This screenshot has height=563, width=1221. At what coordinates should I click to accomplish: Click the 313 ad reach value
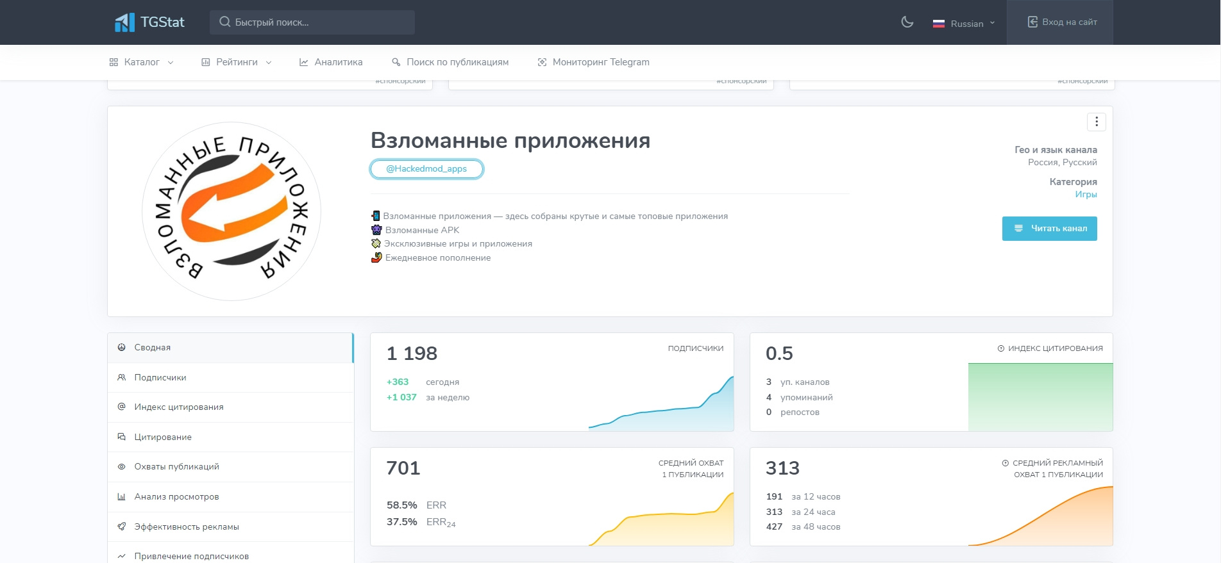click(782, 468)
